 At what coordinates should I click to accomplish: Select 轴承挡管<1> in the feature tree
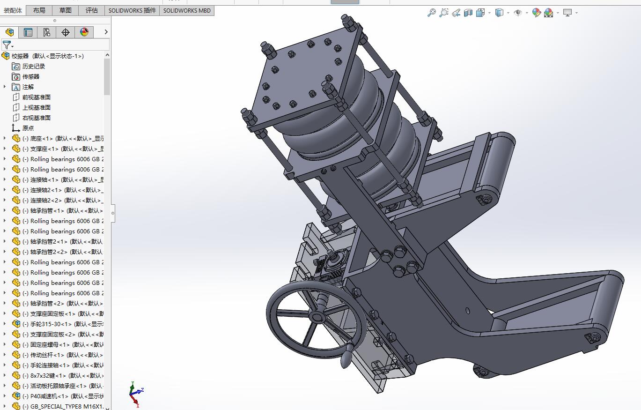(x=63, y=211)
